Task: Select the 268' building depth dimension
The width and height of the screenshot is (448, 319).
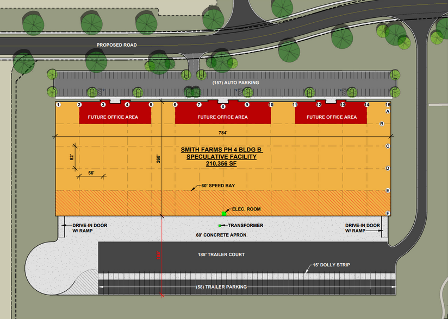Action: 158,159
